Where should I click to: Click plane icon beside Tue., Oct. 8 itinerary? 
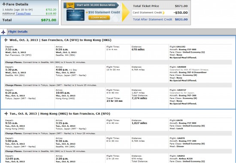[x=6, y=114]
